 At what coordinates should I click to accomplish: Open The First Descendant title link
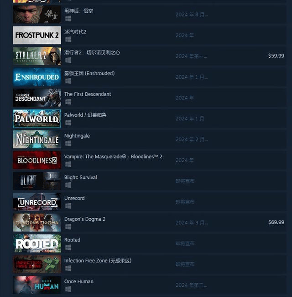pos(88,94)
